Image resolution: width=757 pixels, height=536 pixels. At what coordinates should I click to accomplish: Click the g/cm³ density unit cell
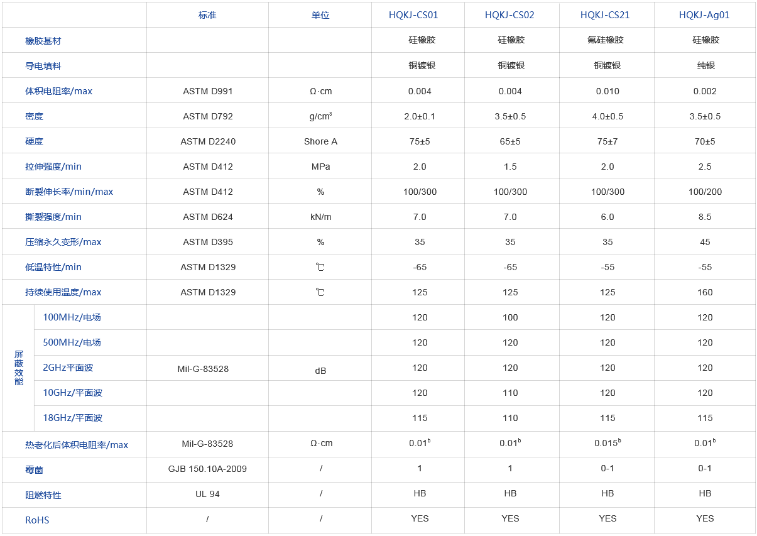point(320,116)
